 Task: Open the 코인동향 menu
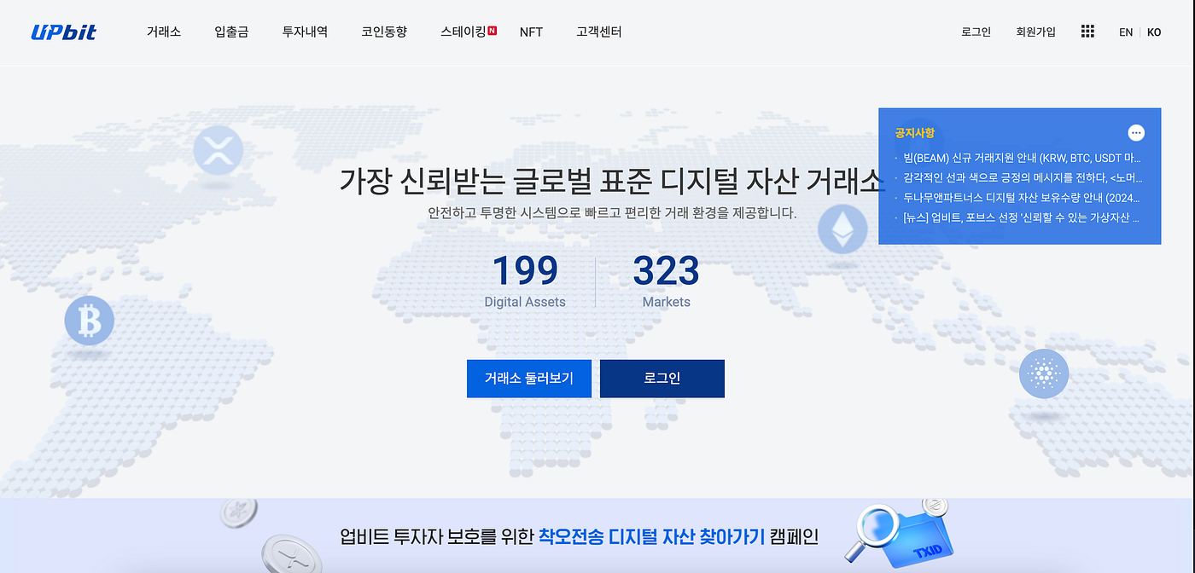384,32
